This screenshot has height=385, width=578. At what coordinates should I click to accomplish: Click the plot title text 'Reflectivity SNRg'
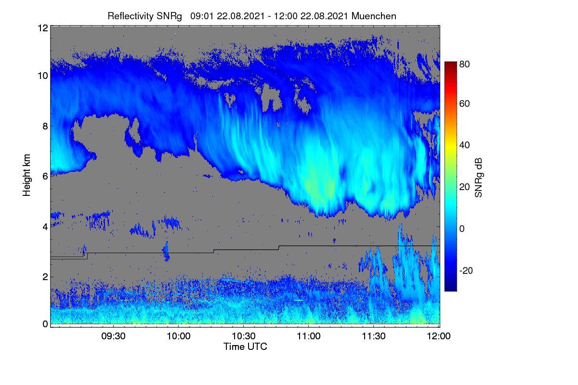coord(144,16)
